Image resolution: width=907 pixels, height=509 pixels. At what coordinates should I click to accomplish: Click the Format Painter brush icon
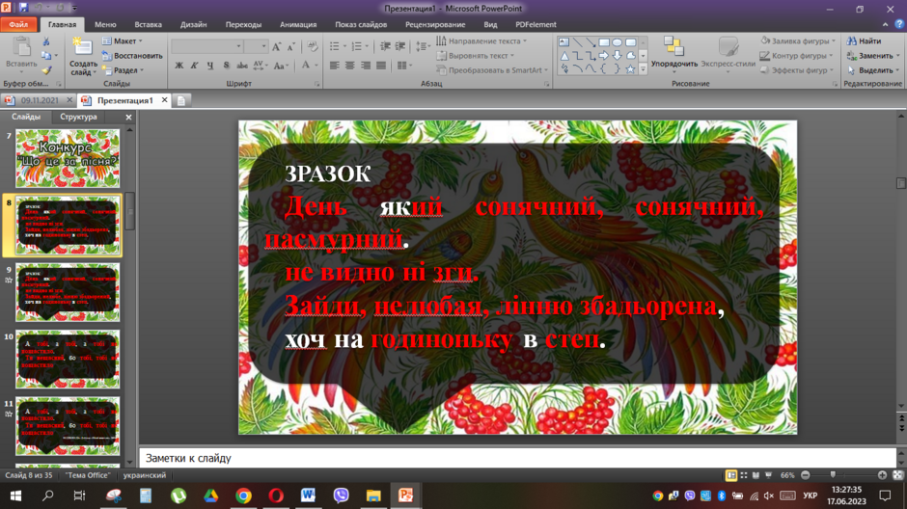(x=46, y=70)
